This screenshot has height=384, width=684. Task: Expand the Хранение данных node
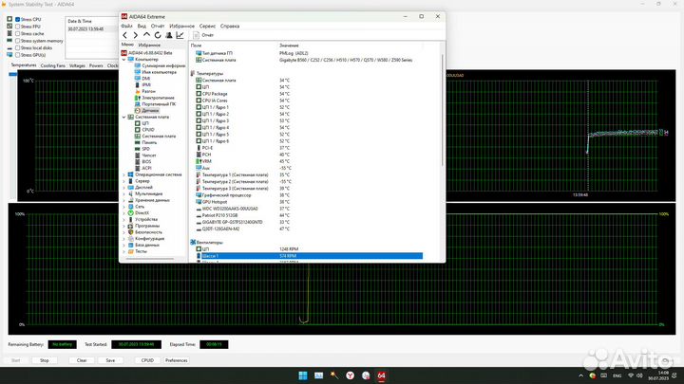123,200
